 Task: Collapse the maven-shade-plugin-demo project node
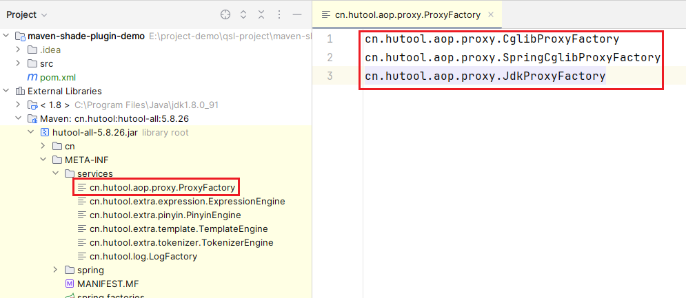click(7, 36)
